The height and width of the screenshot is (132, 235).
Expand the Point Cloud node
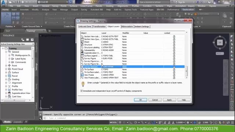pyautogui.click(x=6, y=69)
